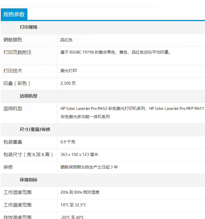This screenshot has width=205, height=219.
Task: Select the 硒鼓保质期为自生产之日起 3 年 text
Action: pos(89,167)
